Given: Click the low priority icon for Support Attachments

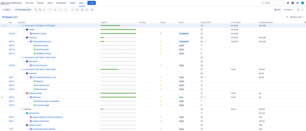Looking at the screenshot, I should (161, 121).
